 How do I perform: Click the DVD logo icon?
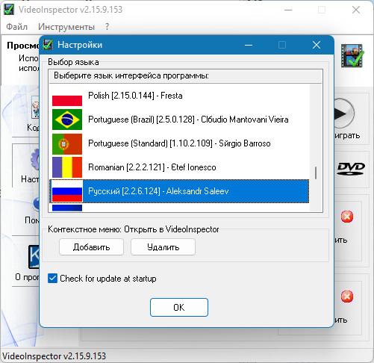(351, 169)
